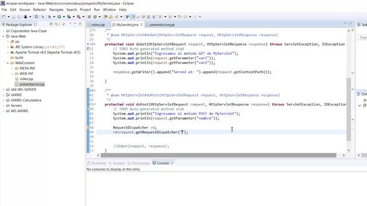Click the Open Task folder icon
Image resolution: width=367 pixels, height=206 pixels.
coord(111,17)
